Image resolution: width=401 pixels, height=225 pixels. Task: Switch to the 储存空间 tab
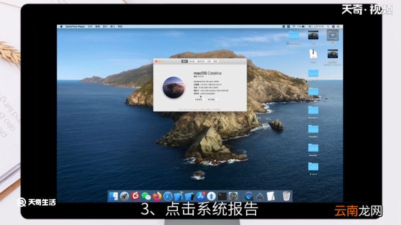tap(201, 61)
